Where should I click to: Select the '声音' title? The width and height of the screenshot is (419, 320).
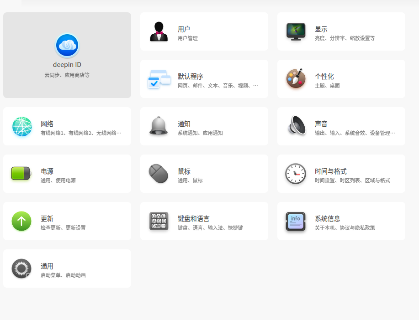tap(321, 124)
